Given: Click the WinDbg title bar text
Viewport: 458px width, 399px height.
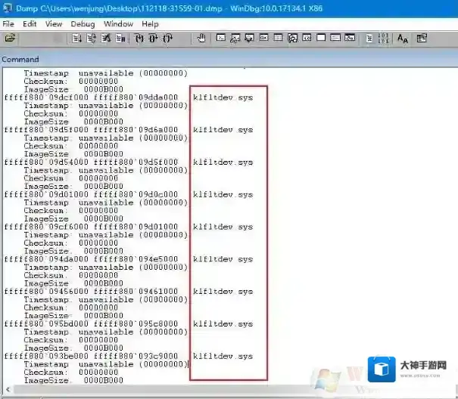Looking at the screenshot, I should pyautogui.click(x=169, y=8).
